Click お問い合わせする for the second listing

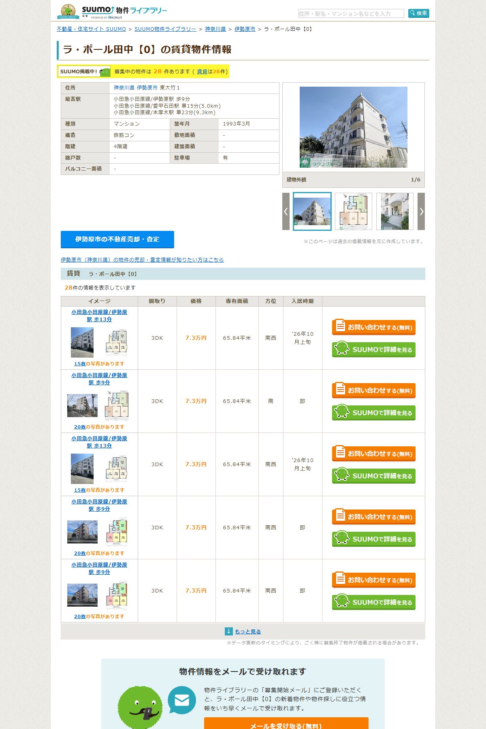tap(374, 390)
